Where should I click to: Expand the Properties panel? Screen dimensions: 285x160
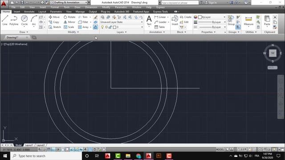coord(208,32)
